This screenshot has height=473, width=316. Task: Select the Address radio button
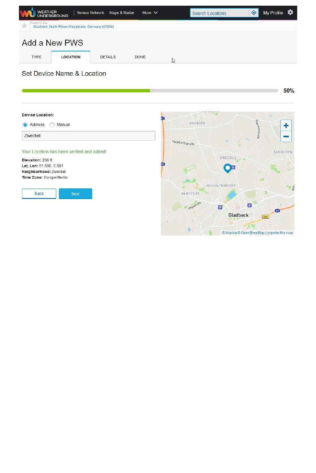25,125
